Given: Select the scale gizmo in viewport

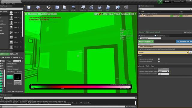Looking at the screenshot, I should coord(100,14).
